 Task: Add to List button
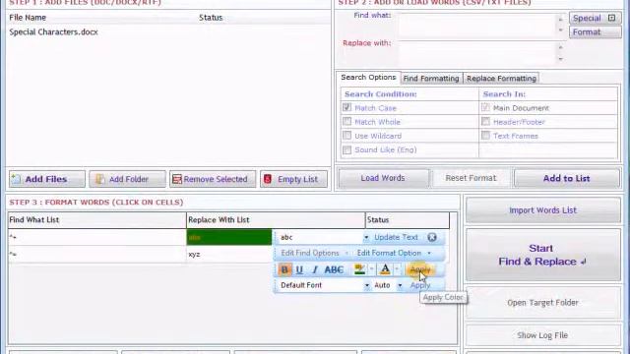567,178
